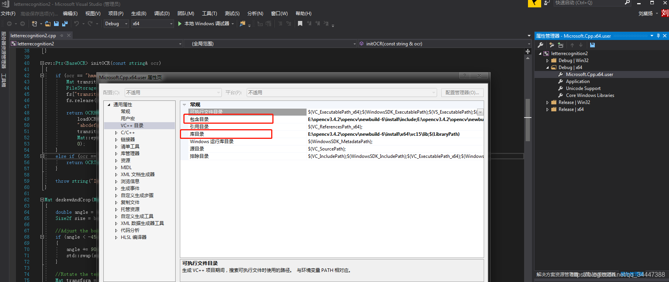Expand Release | x64 in Property Manager
The width and height of the screenshot is (669, 282).
pos(547,109)
